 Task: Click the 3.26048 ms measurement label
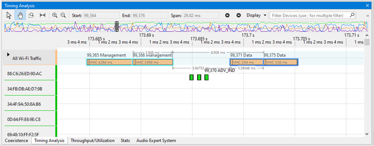247,68
